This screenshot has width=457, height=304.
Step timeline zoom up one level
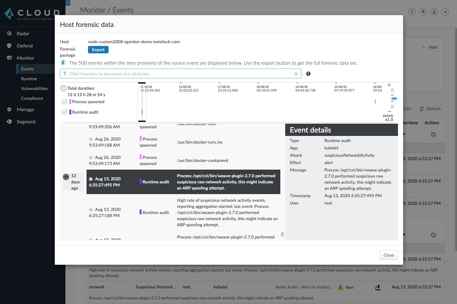pos(392,95)
